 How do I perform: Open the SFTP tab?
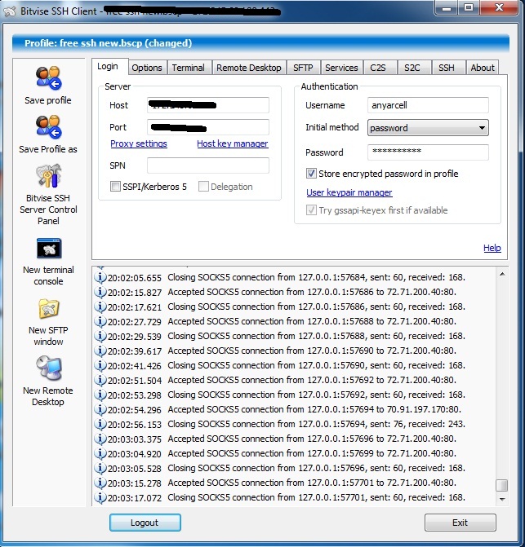pos(303,68)
